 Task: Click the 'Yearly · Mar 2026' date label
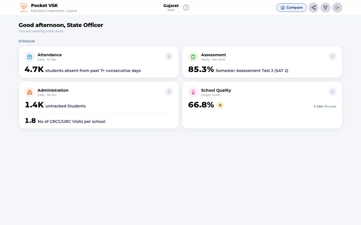[x=213, y=60]
